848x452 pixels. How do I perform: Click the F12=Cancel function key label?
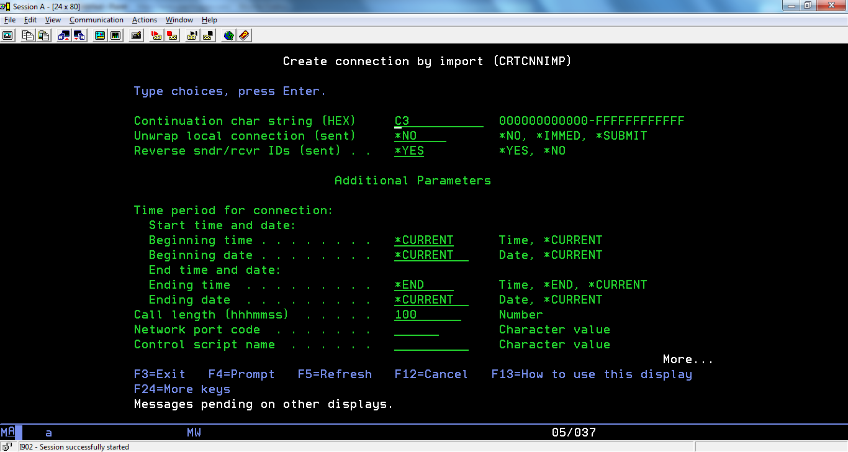coord(431,374)
